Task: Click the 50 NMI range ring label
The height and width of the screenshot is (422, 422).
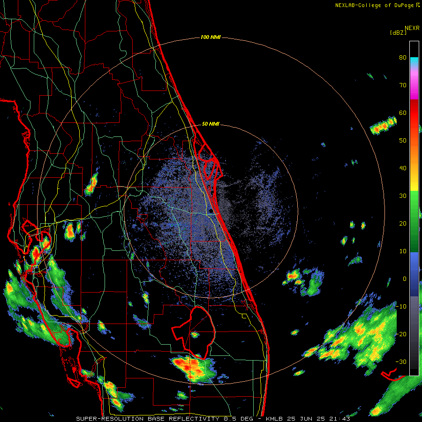Action: pyautogui.click(x=211, y=124)
